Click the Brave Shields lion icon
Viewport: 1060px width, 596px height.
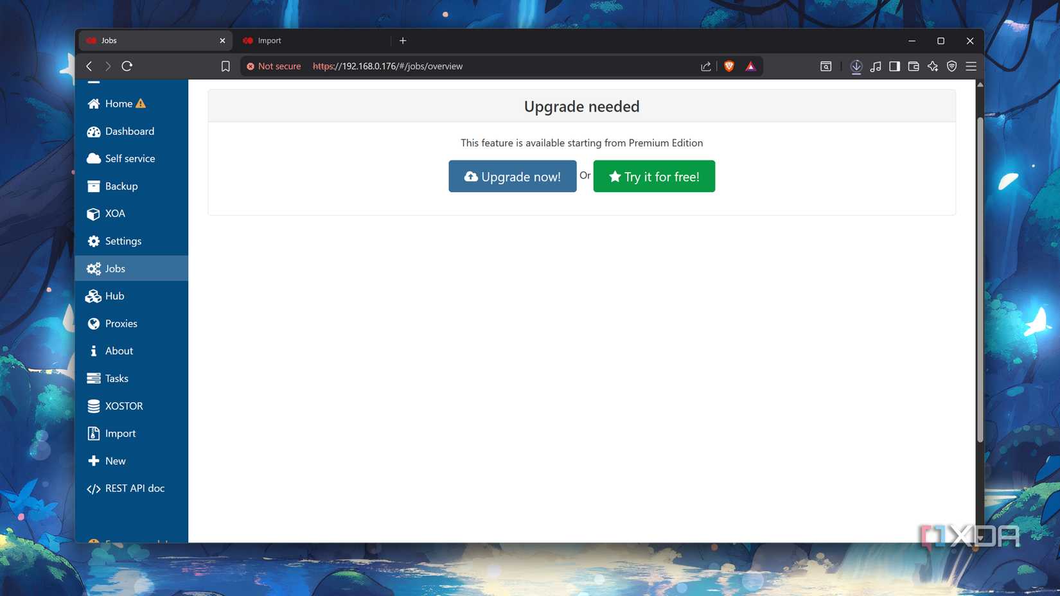point(729,66)
